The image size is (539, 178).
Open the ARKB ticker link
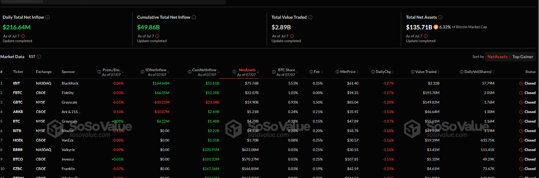coord(18,112)
